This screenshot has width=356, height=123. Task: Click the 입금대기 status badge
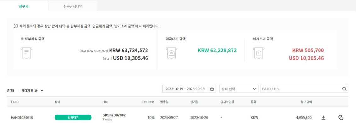pos(73,118)
